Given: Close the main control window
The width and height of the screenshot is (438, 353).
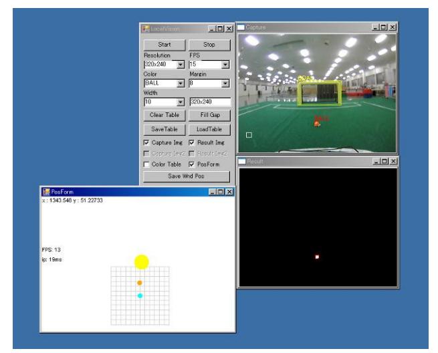Looking at the screenshot, I should pyautogui.click(x=229, y=29).
